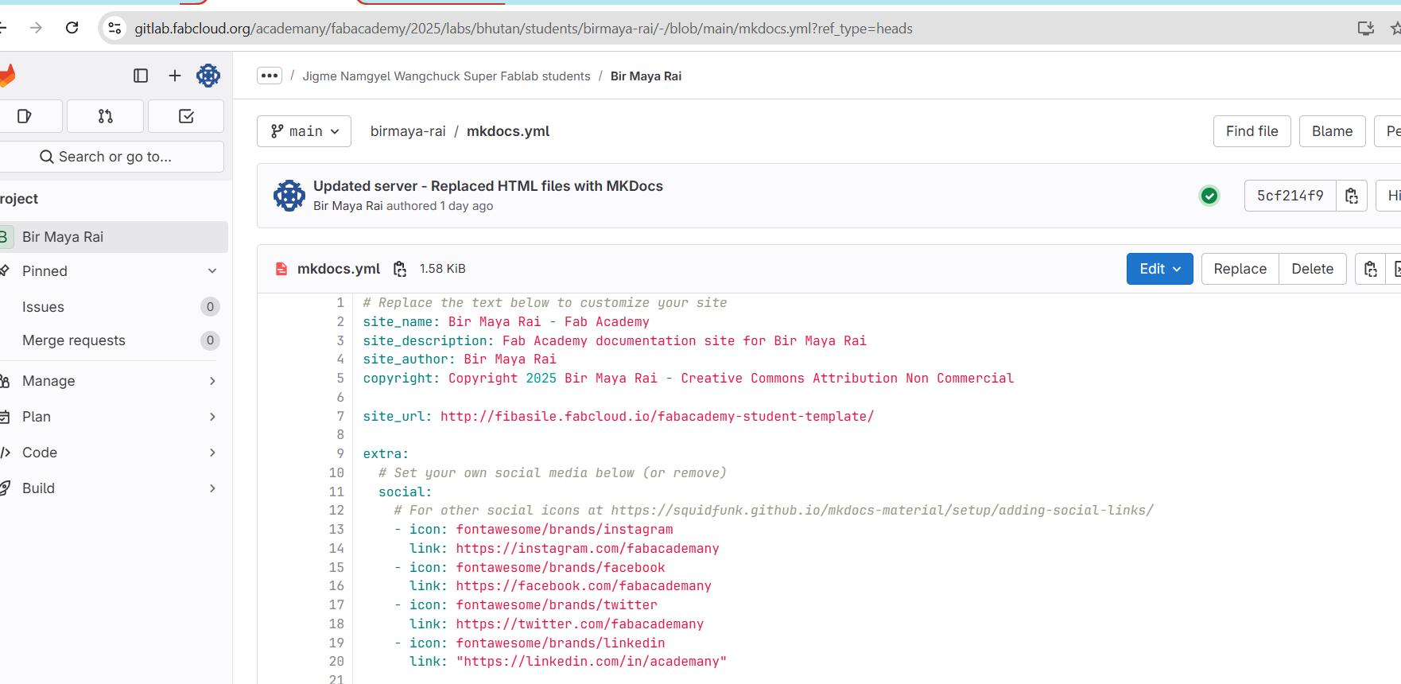
Task: Click the Replace button
Action: pyautogui.click(x=1240, y=269)
